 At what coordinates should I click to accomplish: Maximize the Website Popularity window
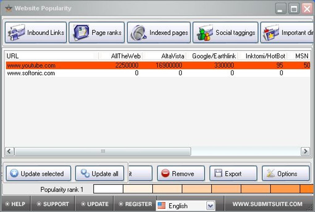[x=294, y=9]
